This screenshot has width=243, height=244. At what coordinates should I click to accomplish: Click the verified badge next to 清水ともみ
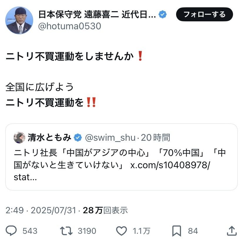(x=77, y=137)
